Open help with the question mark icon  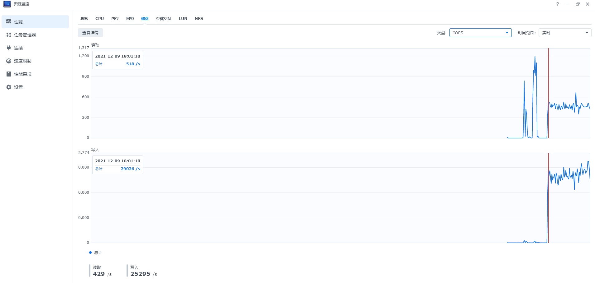[x=558, y=4]
